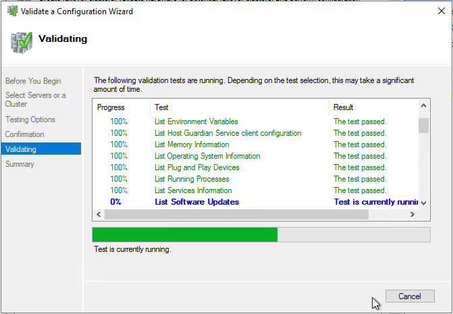
Task: Click the Validating header server checkmark icon
Action: point(22,42)
